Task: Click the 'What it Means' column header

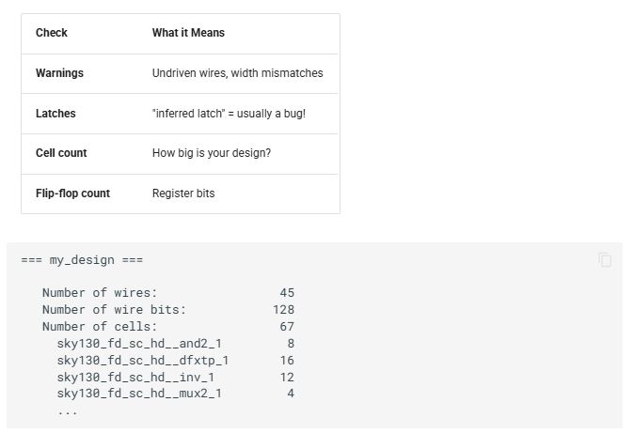Action: click(188, 33)
